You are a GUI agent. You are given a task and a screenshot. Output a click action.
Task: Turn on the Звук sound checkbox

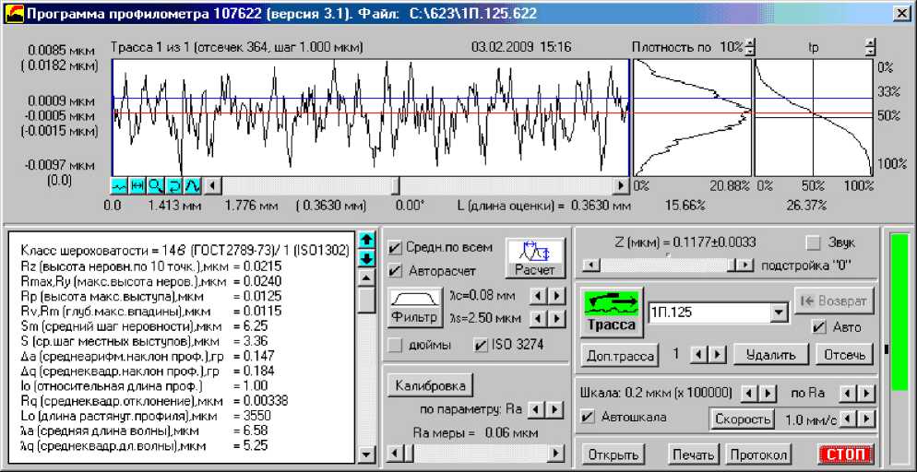[x=813, y=242]
